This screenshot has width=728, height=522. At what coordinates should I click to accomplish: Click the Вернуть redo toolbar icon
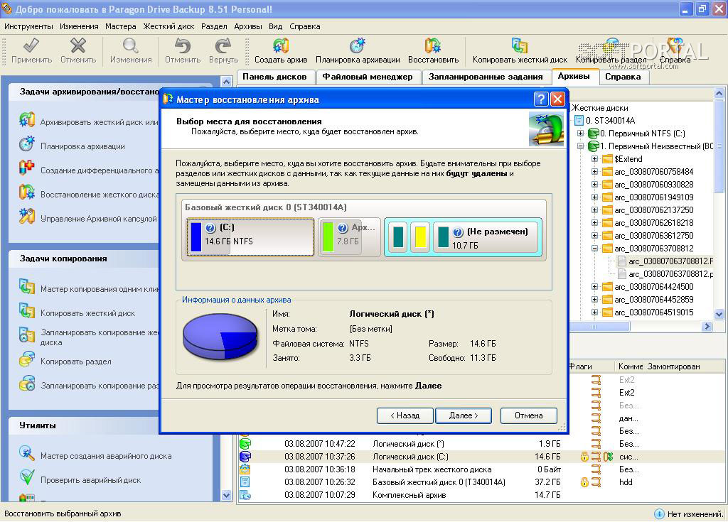(x=223, y=45)
